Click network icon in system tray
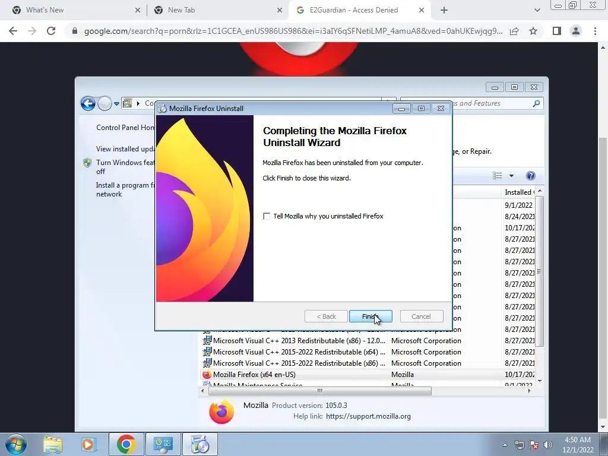This screenshot has width=608, height=456. (x=519, y=445)
